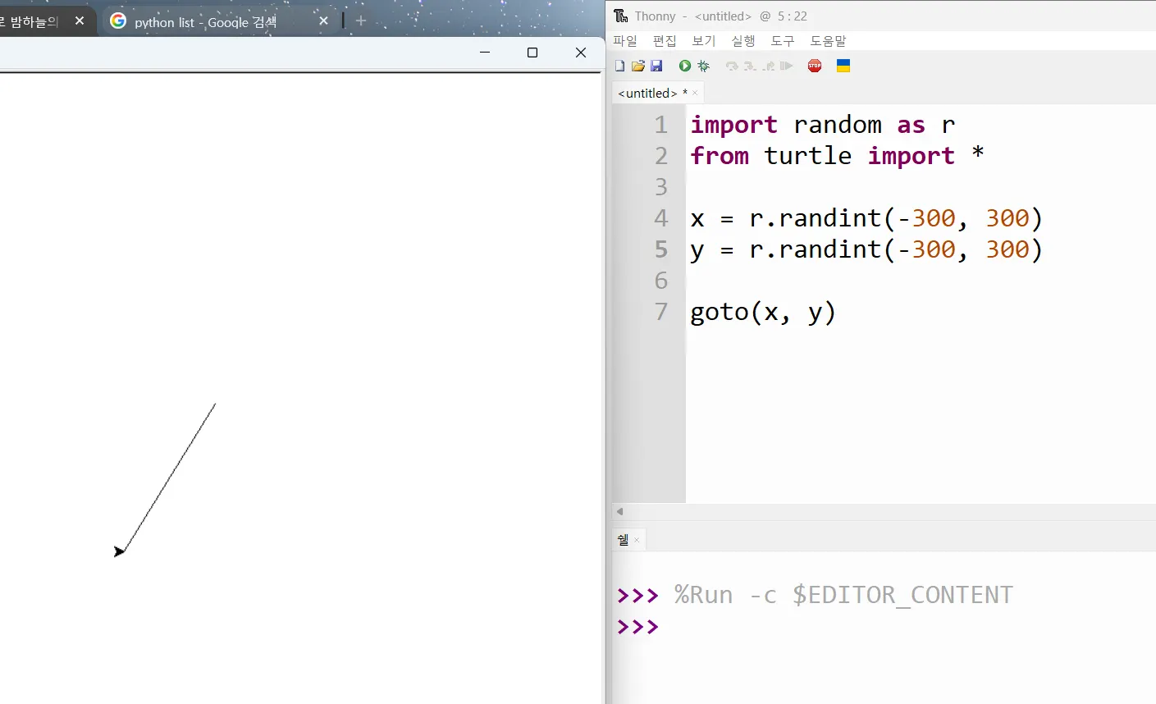Click the 'x = r.randint(-300, 300)' line

click(x=866, y=218)
